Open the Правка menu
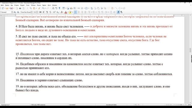This screenshot has height=108, width=192. (x=7, y=5)
